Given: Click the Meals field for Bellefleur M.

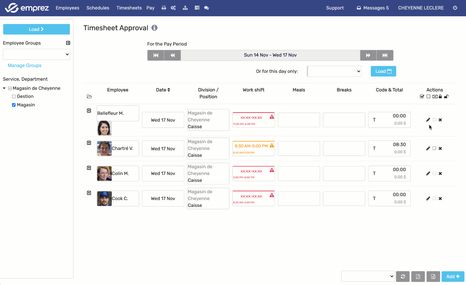Looking at the screenshot, I should 299,120.
